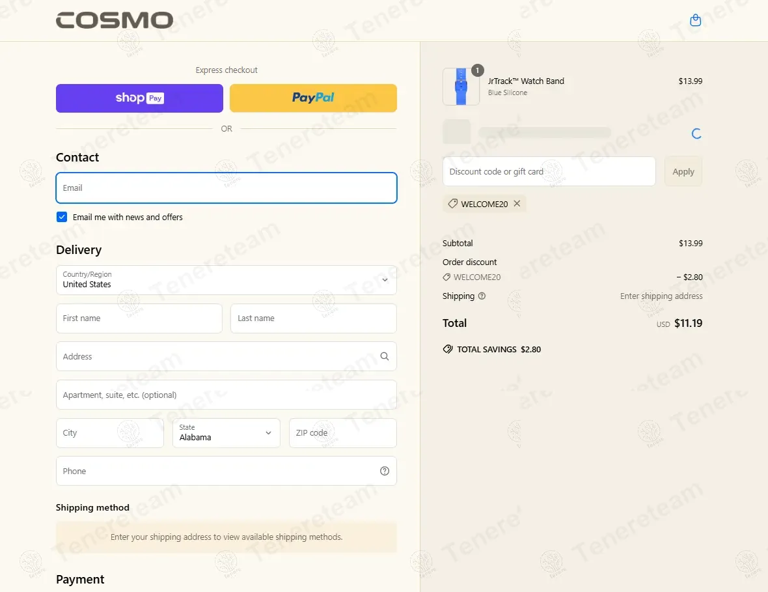The image size is (768, 592).
Task: Open the shopping bag cart icon
Action: (x=695, y=20)
